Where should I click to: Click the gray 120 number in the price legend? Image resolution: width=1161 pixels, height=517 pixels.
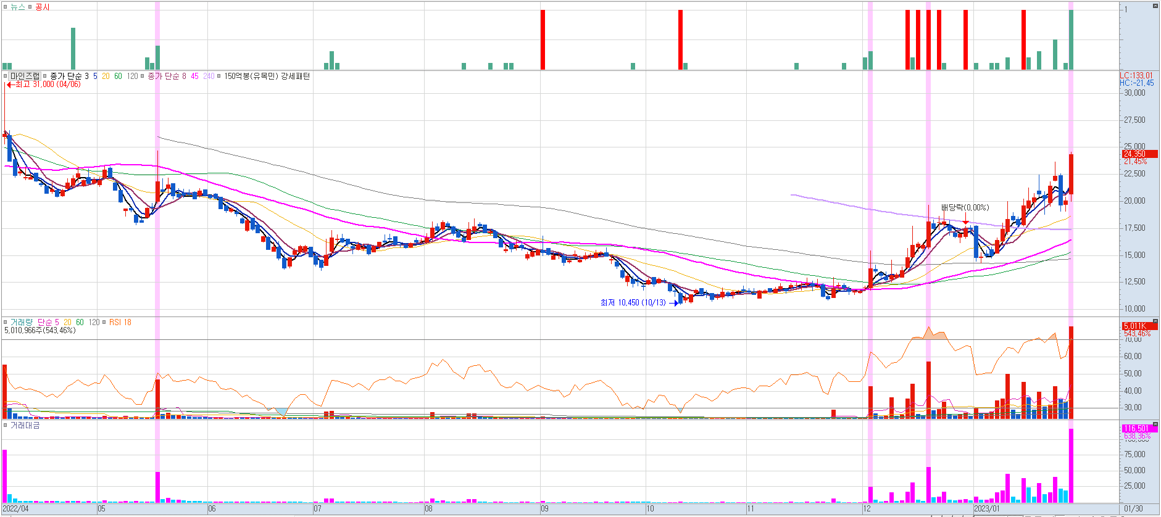(132, 77)
